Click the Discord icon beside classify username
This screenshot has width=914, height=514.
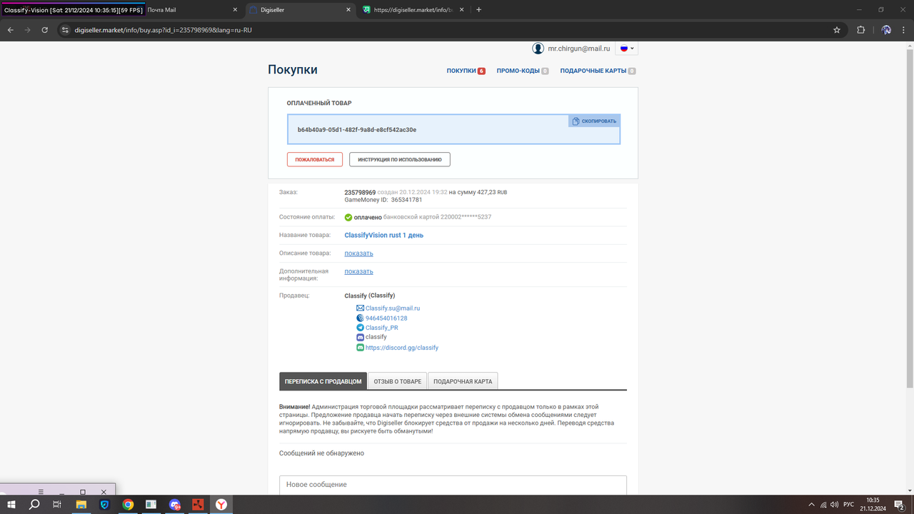click(361, 337)
